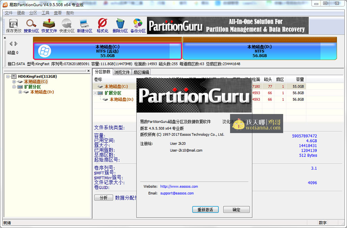Open the 硬盘 menu

(x=21, y=13)
